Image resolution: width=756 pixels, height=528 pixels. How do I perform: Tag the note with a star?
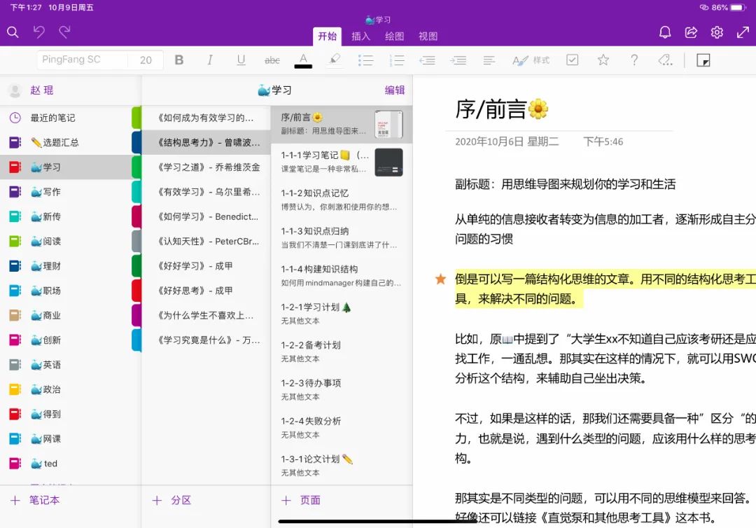pyautogui.click(x=603, y=60)
